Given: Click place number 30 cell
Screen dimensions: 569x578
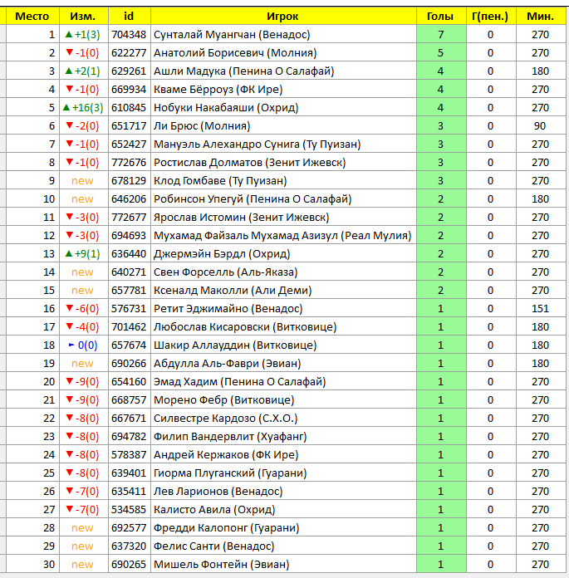Looking at the screenshot, I should [x=32, y=565].
